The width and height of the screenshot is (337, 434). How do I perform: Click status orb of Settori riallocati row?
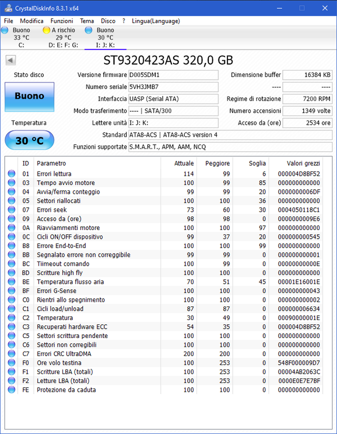click(11, 201)
